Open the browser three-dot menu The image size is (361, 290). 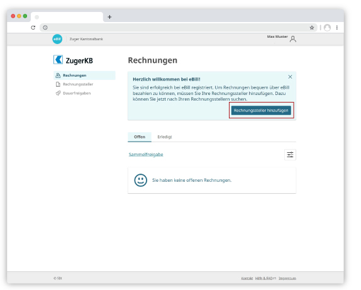coord(337,28)
